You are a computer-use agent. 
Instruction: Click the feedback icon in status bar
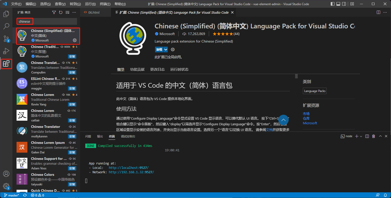click(x=378, y=195)
